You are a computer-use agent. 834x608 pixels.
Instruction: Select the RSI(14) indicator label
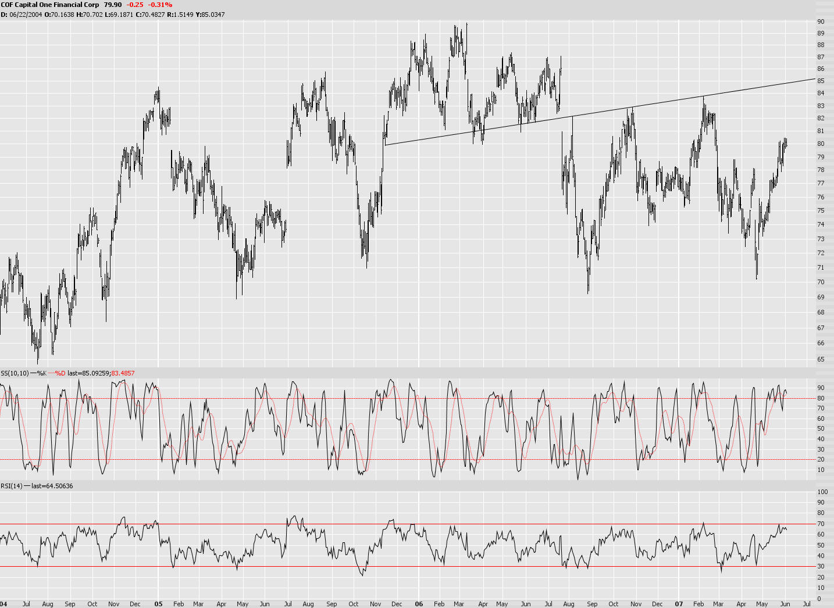[x=12, y=486]
